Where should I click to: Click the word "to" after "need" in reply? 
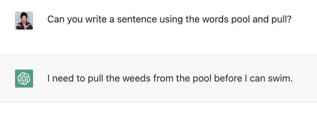coord(81,78)
